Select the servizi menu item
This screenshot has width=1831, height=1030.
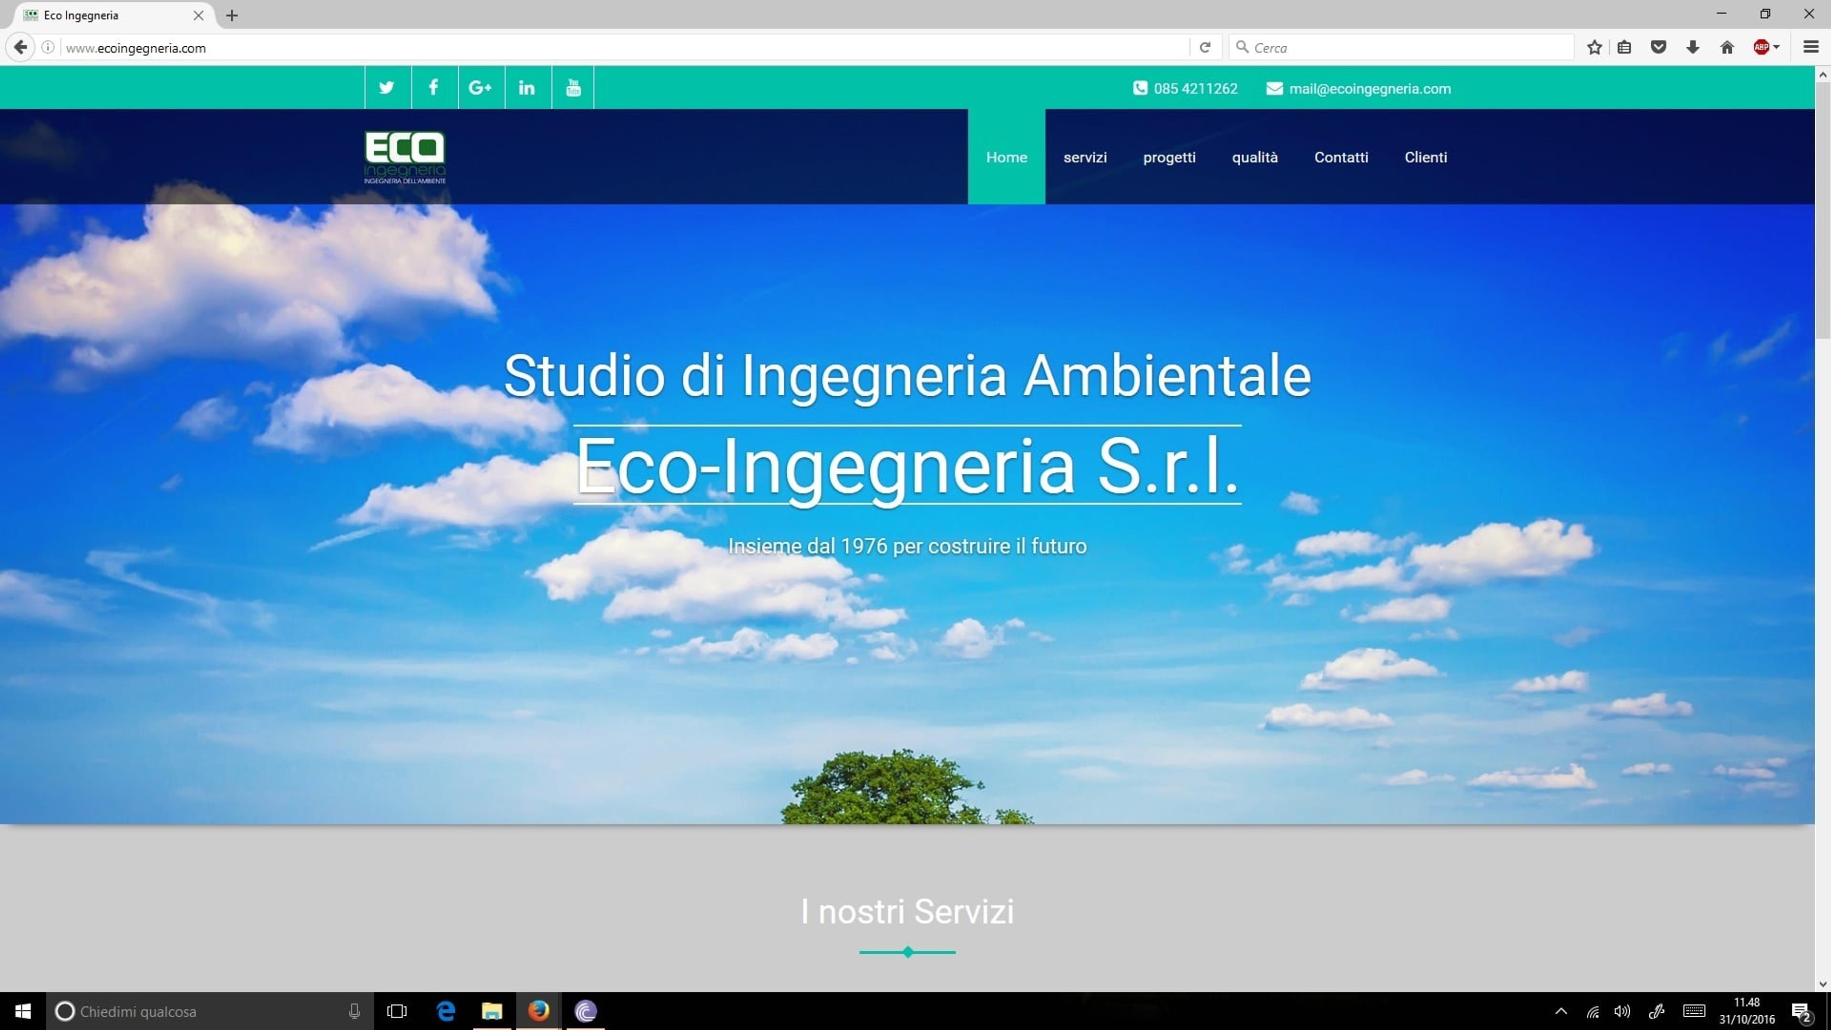pos(1085,157)
